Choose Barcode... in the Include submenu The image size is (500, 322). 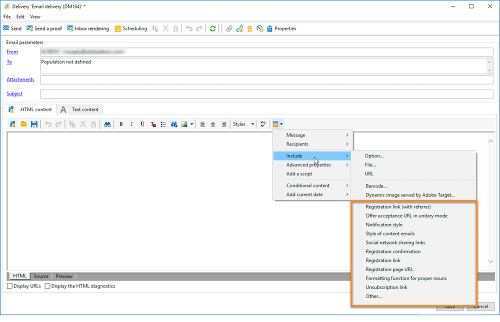[413, 186]
